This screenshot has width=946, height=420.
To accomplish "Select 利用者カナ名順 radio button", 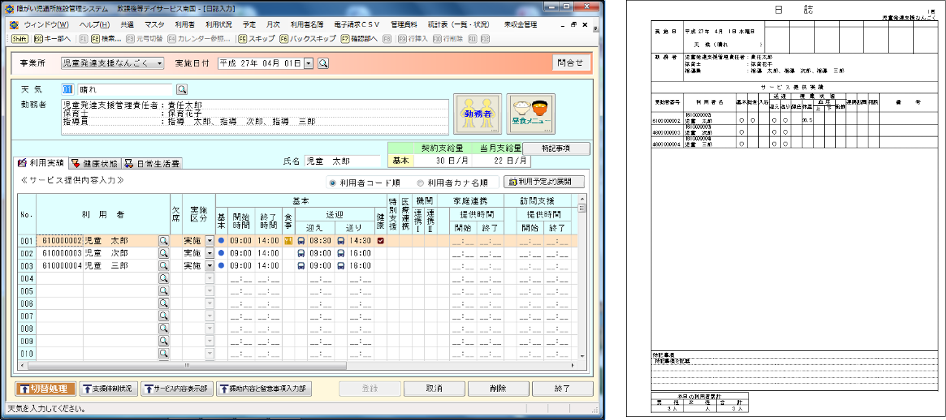I will 421,183.
